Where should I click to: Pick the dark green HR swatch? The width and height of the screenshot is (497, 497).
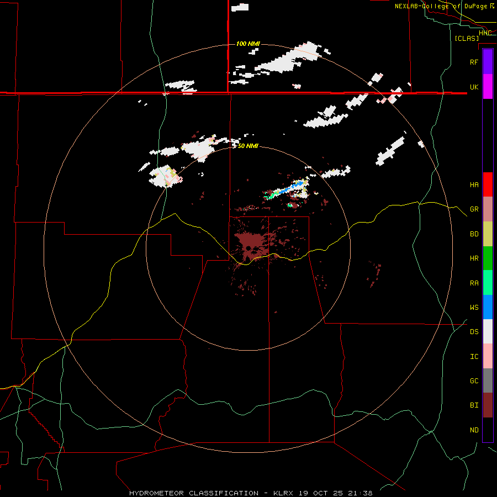(x=488, y=258)
